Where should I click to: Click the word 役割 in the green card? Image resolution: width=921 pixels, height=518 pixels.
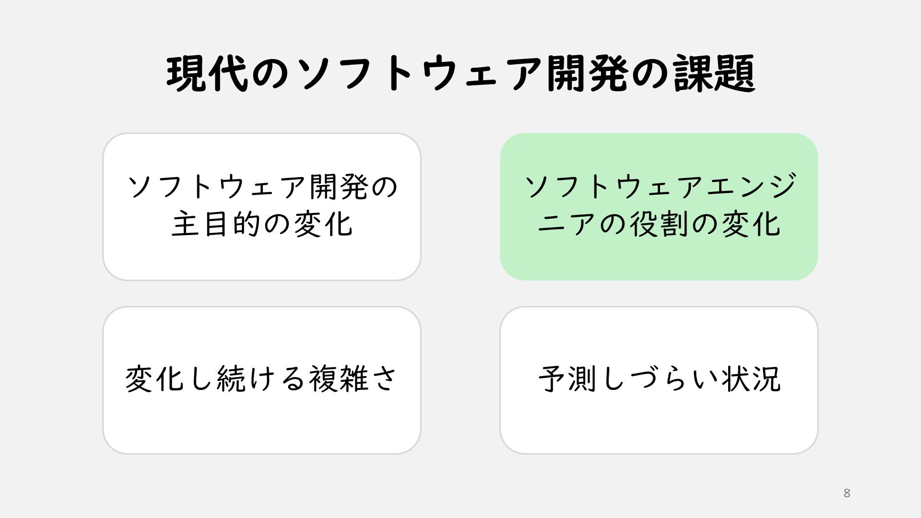pyautogui.click(x=659, y=224)
